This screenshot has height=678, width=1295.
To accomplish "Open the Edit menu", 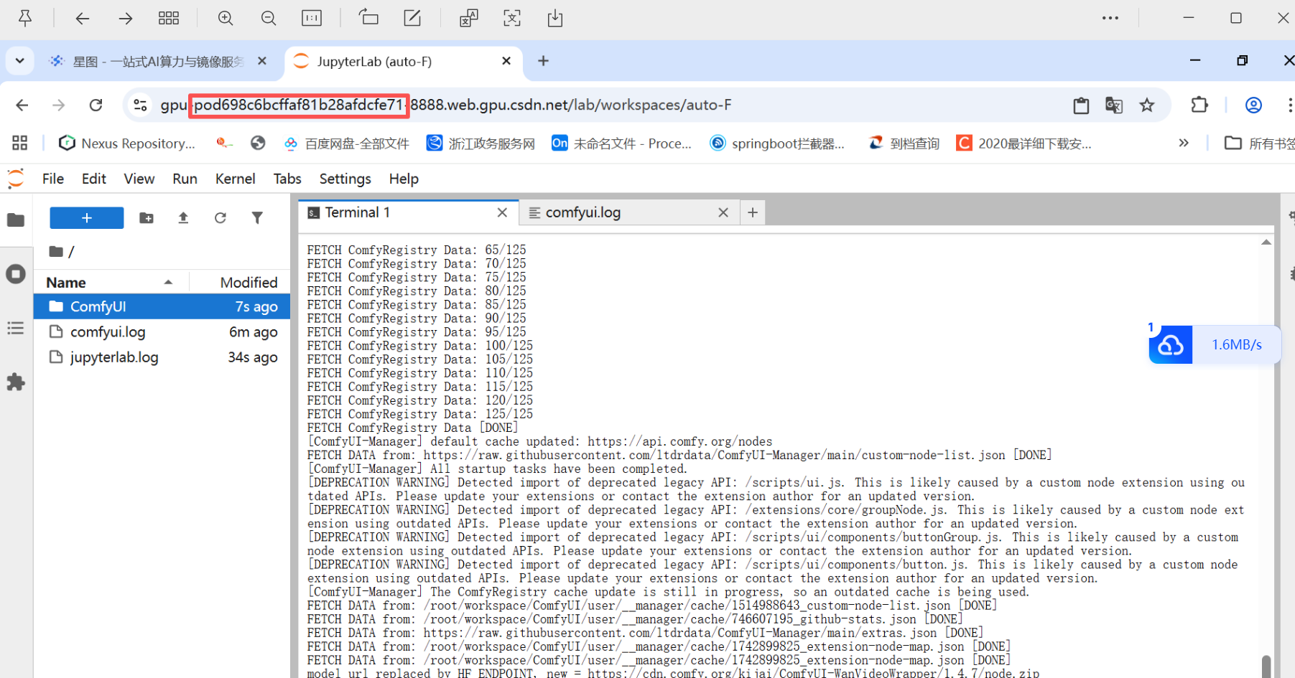I will pyautogui.click(x=94, y=179).
